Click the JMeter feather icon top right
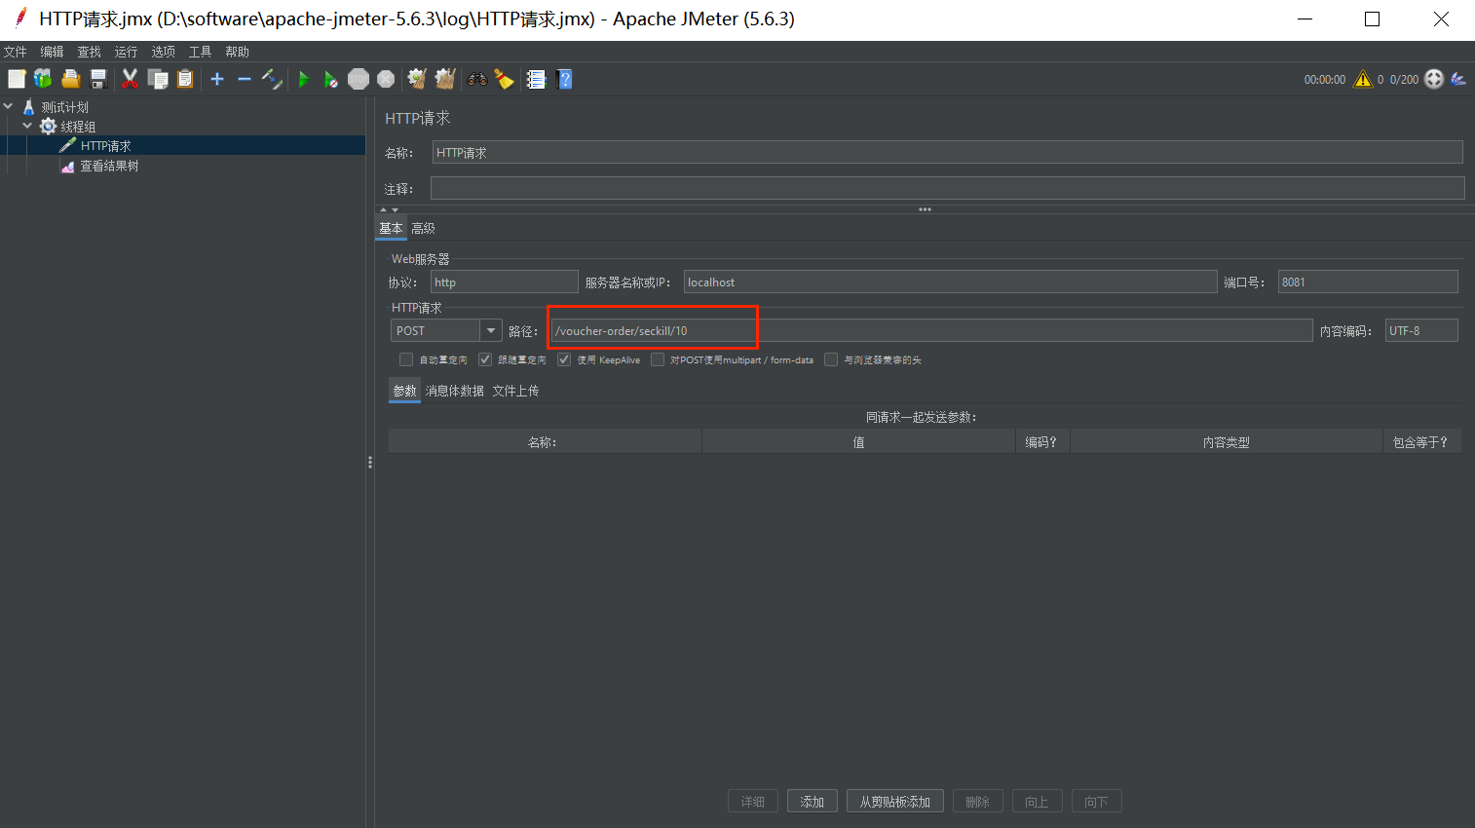Screen dimensions: 1475x828 click(1458, 79)
